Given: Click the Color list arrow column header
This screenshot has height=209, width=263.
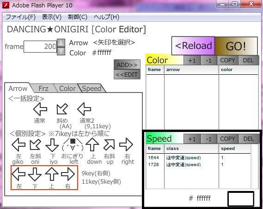Looking at the screenshot, I should 191,70.
